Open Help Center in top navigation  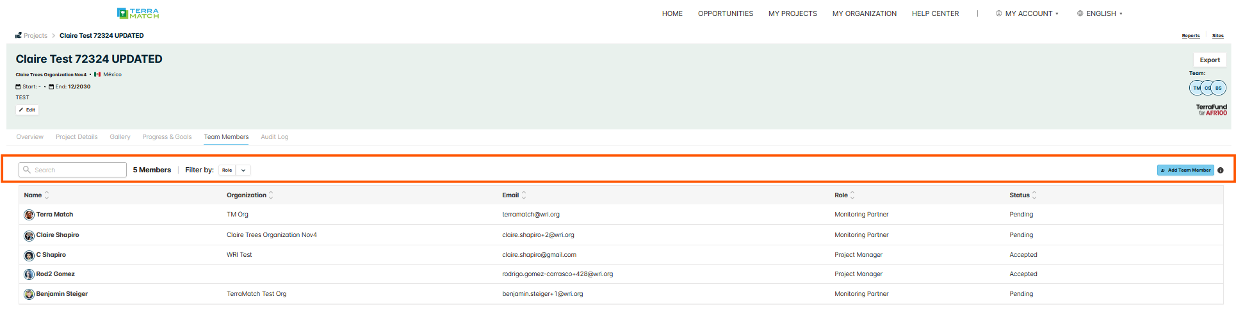coord(936,13)
